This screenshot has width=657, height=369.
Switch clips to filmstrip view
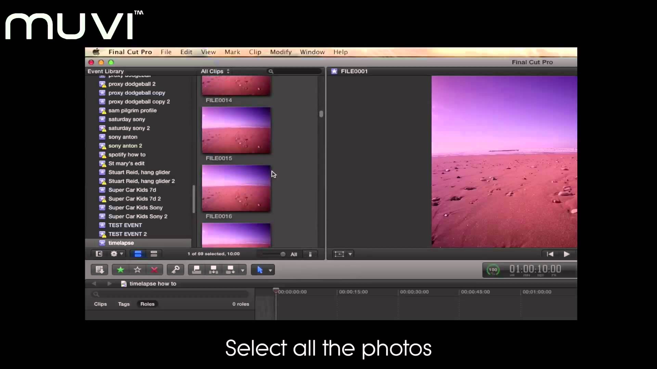point(138,254)
